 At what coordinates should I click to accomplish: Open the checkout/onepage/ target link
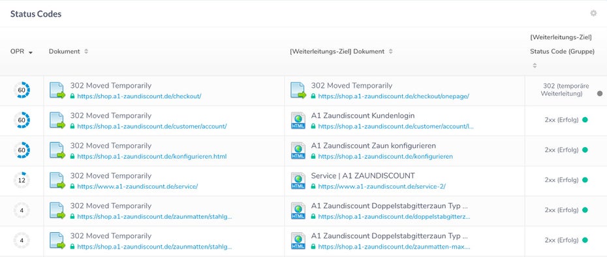[x=394, y=96]
